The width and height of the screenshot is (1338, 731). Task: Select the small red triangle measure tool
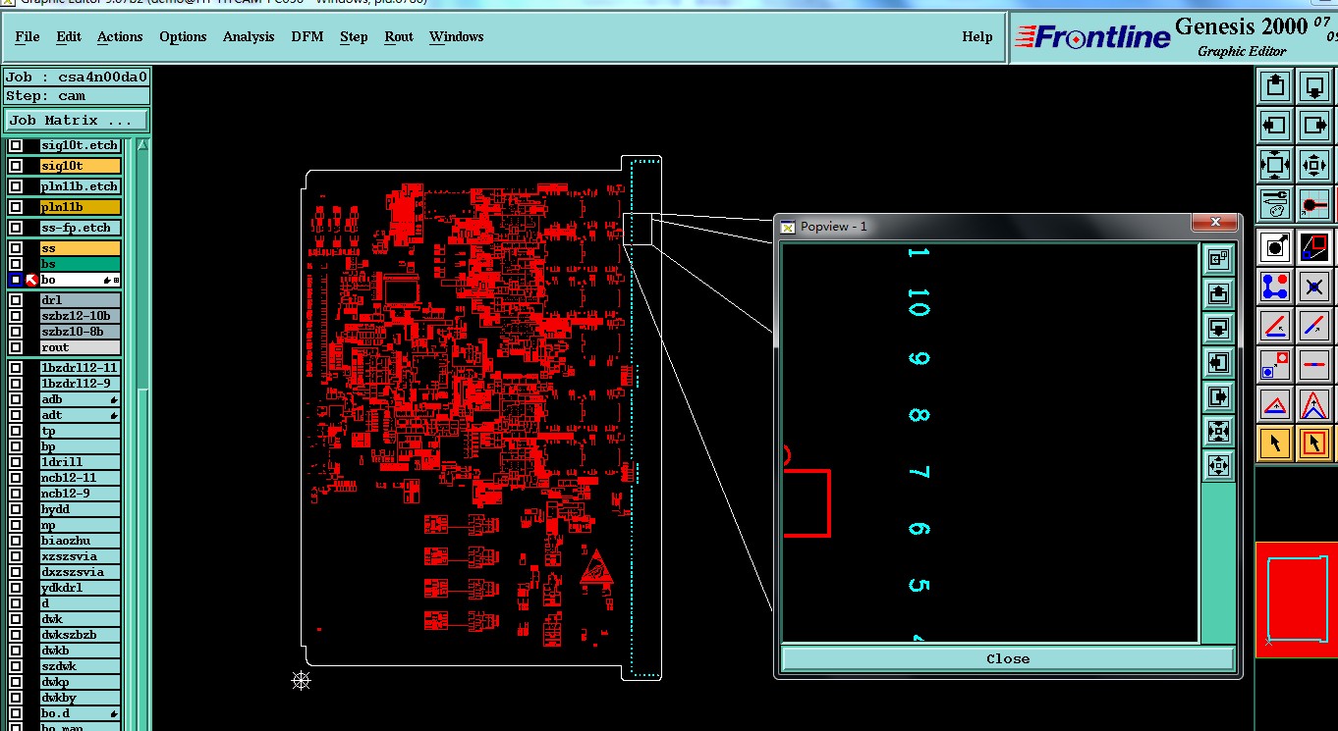[x=1275, y=404]
